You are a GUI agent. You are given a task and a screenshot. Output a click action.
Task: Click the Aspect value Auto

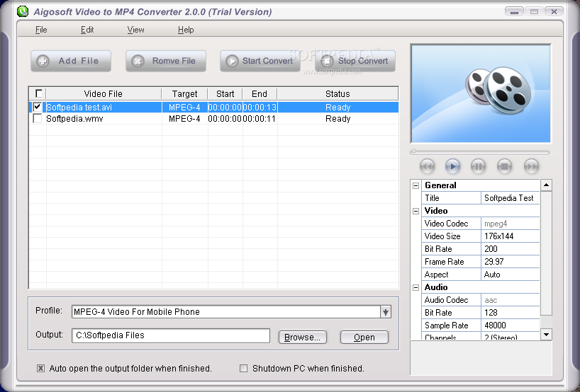(x=510, y=275)
